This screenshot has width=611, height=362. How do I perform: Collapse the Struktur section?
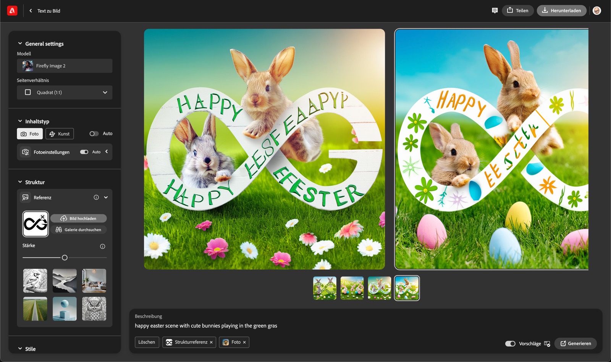(x=20, y=182)
